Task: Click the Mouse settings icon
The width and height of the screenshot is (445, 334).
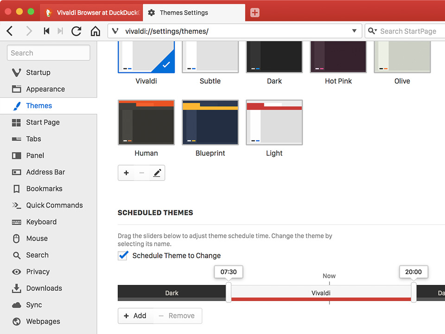Action: coord(17,238)
